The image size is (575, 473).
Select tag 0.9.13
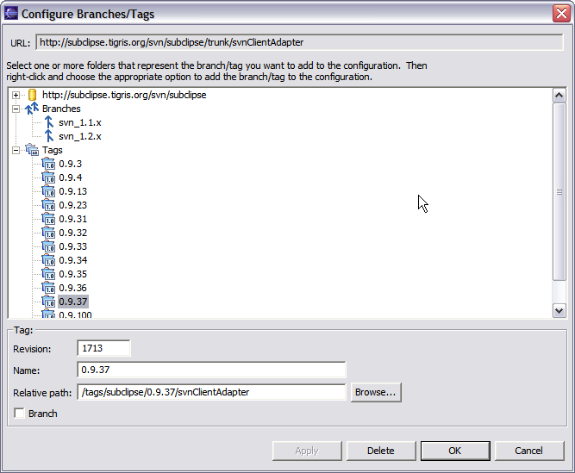pos(73,191)
